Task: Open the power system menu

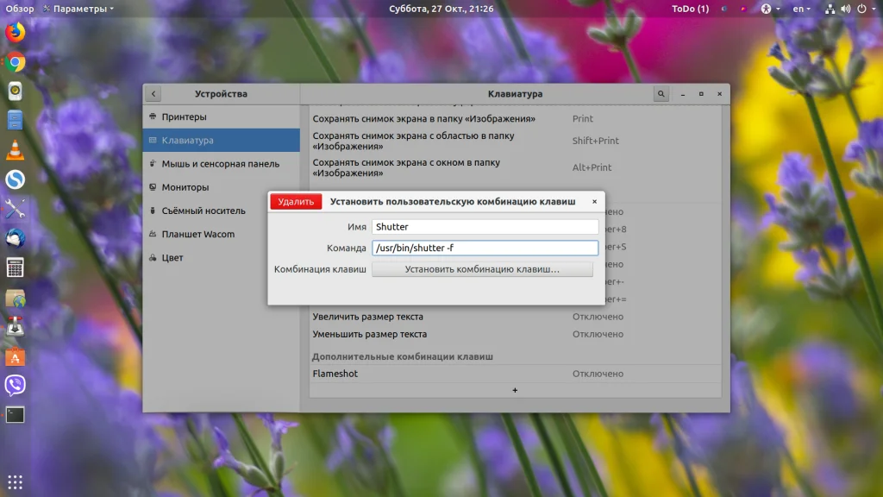Action: pyautogui.click(x=866, y=9)
